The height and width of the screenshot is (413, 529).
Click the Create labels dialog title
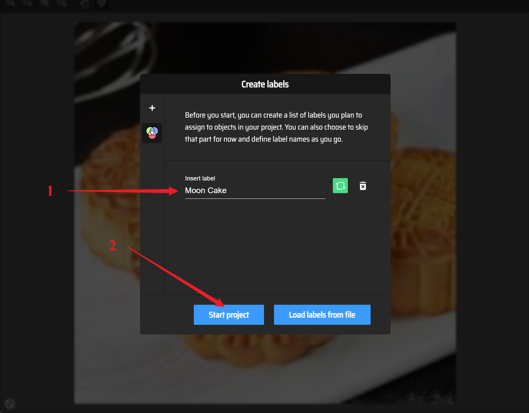pos(265,84)
